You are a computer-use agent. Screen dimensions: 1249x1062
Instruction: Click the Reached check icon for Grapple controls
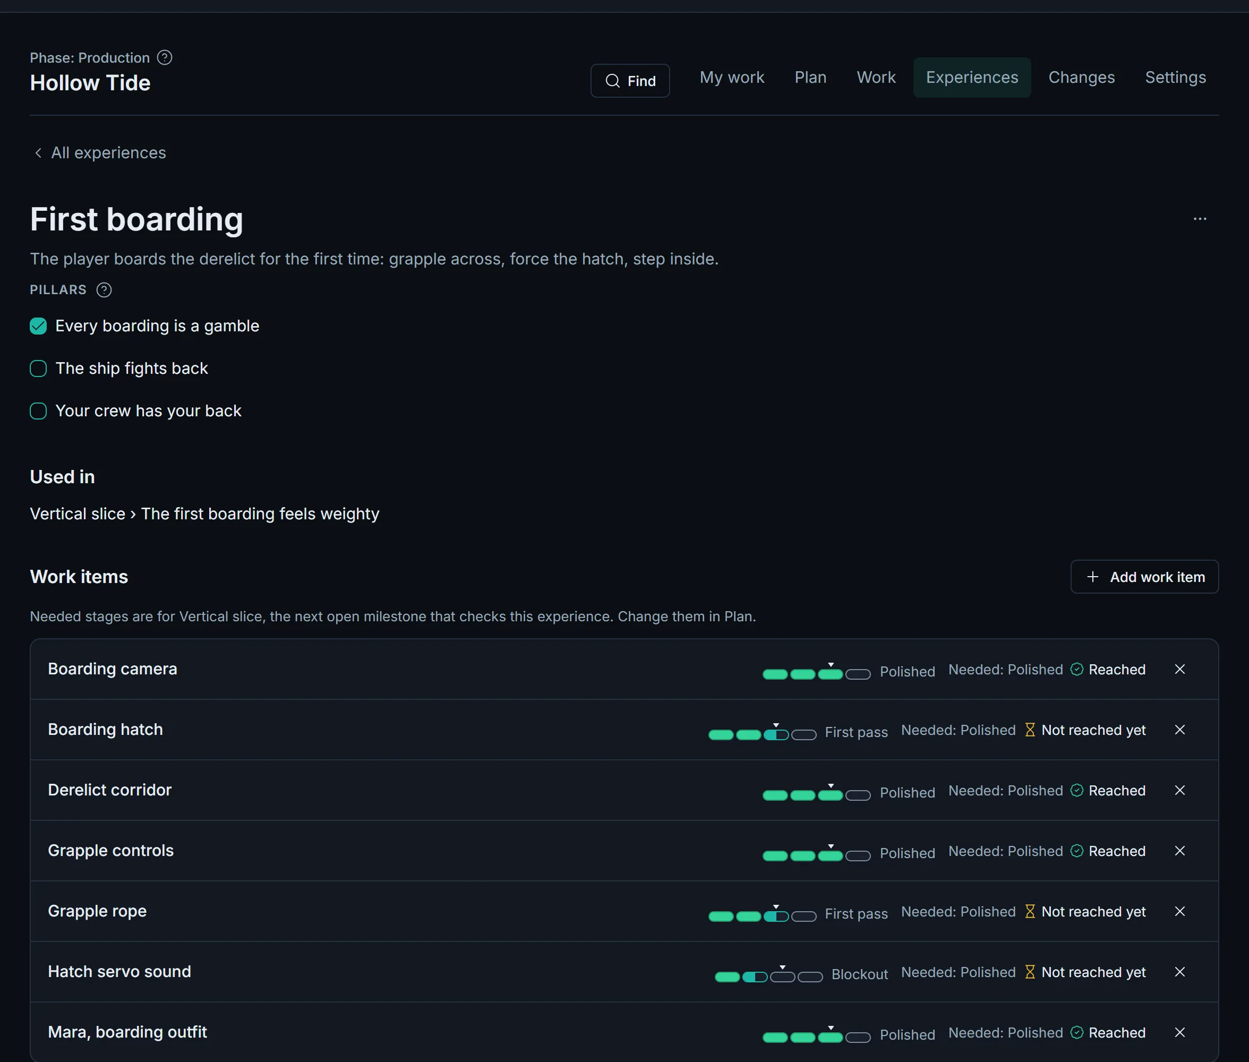(x=1077, y=851)
